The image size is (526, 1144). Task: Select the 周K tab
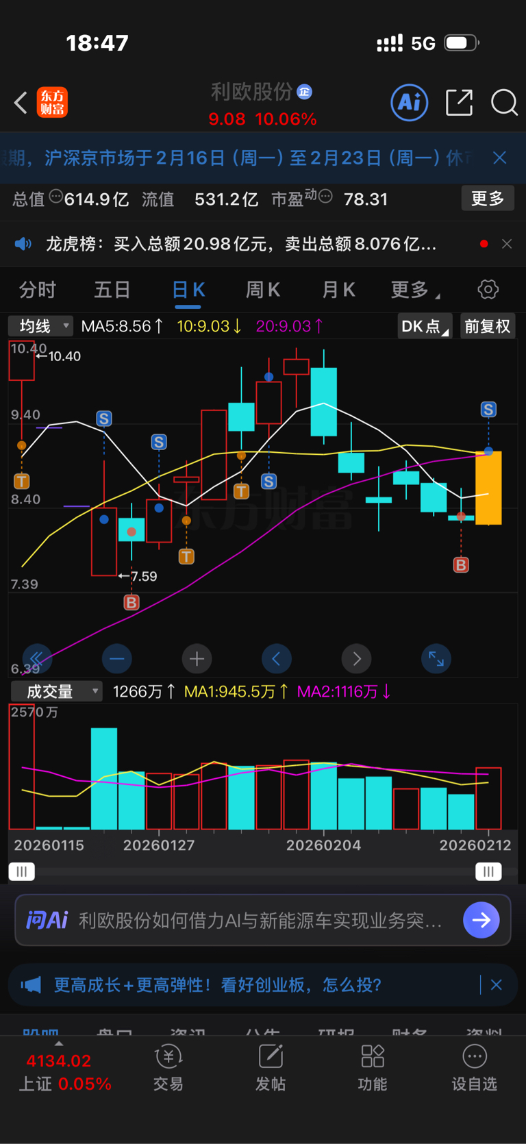tap(263, 290)
